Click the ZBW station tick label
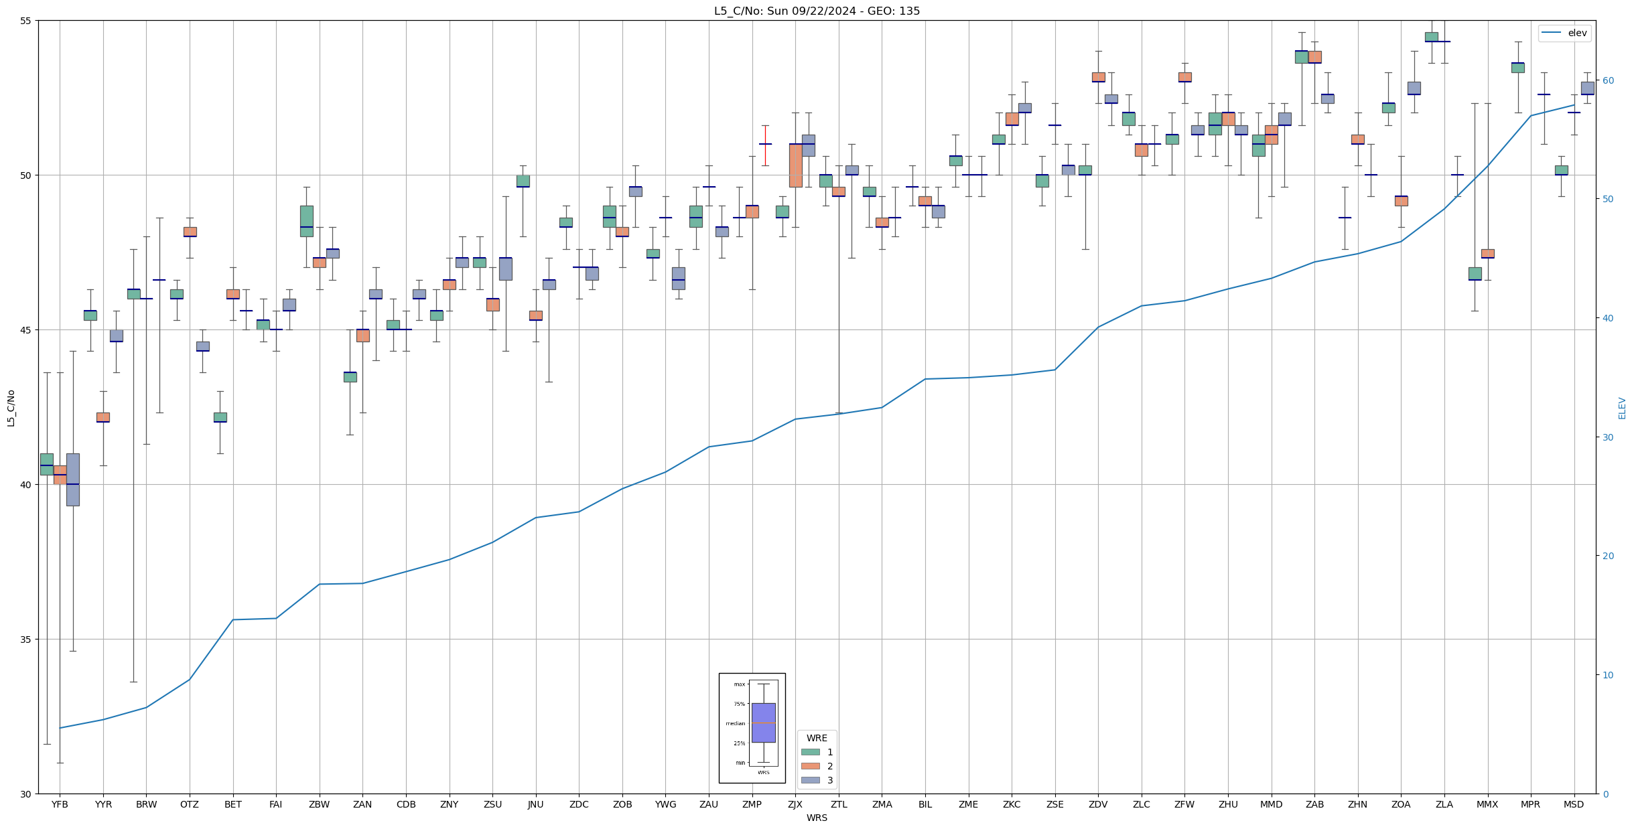The height and width of the screenshot is (829, 1634). tap(319, 804)
